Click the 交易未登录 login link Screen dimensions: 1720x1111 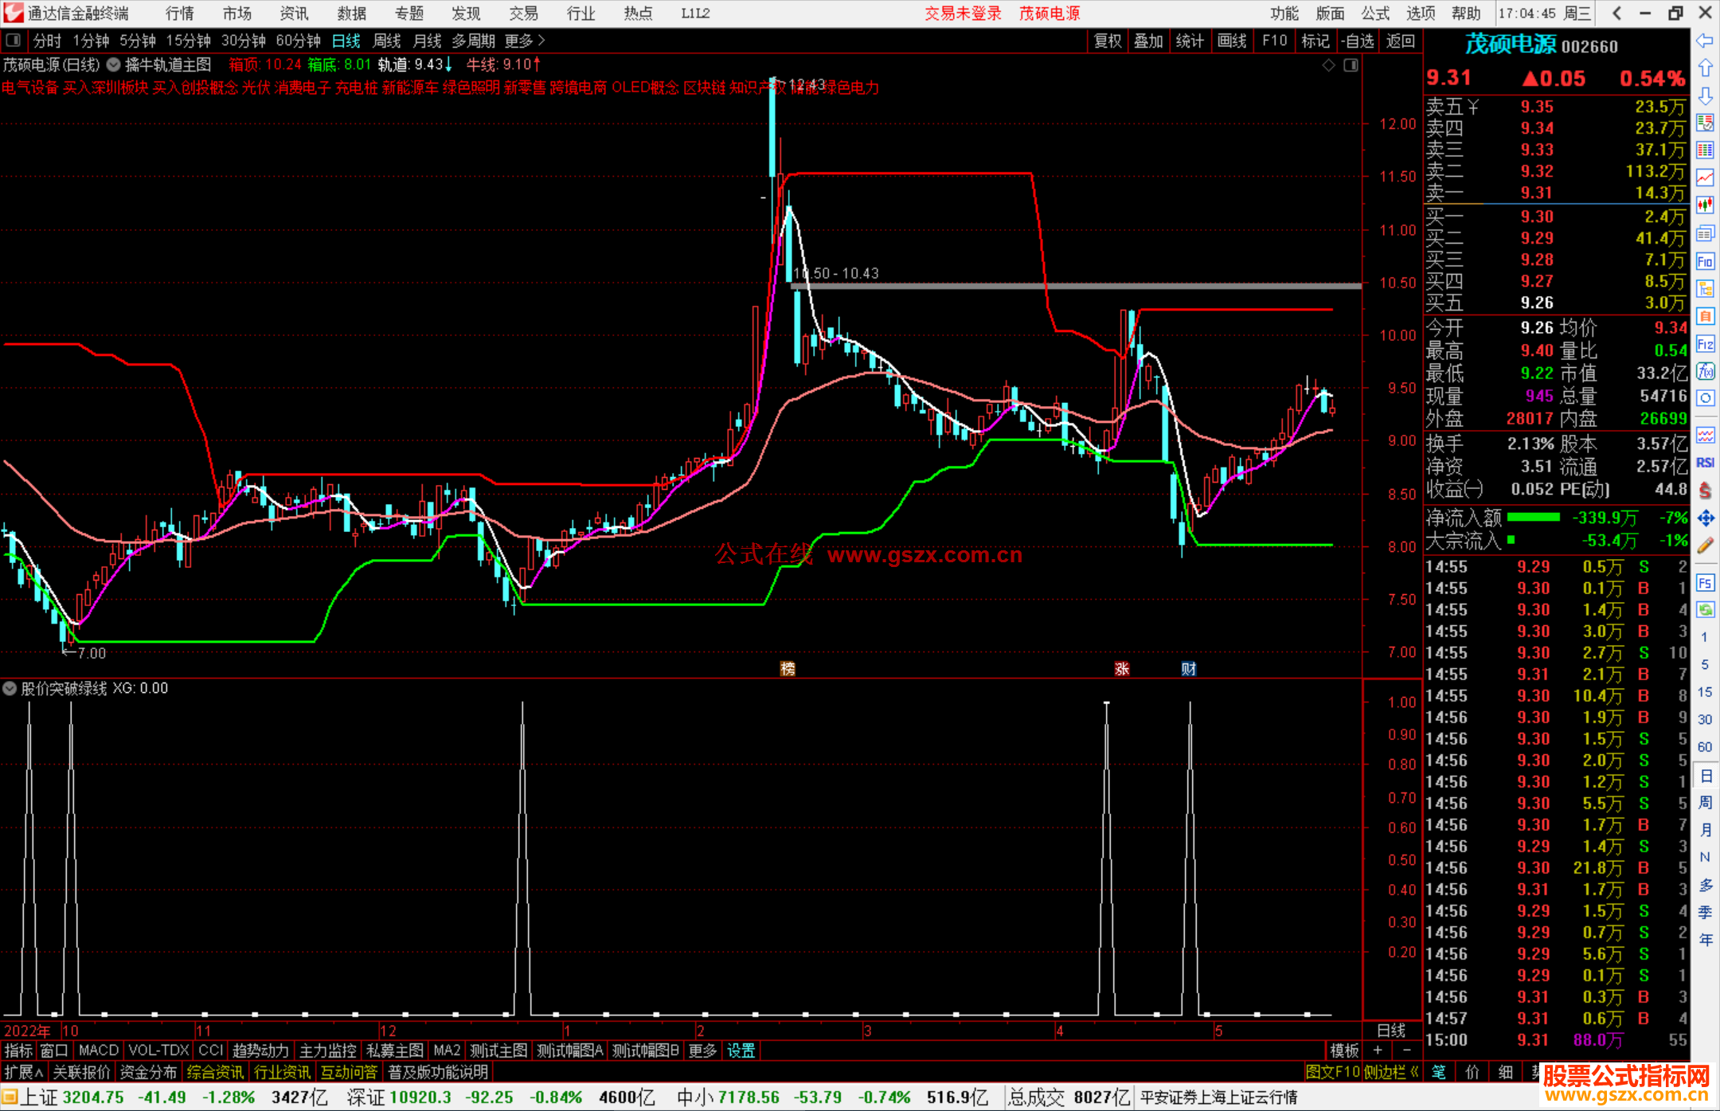coord(964,14)
